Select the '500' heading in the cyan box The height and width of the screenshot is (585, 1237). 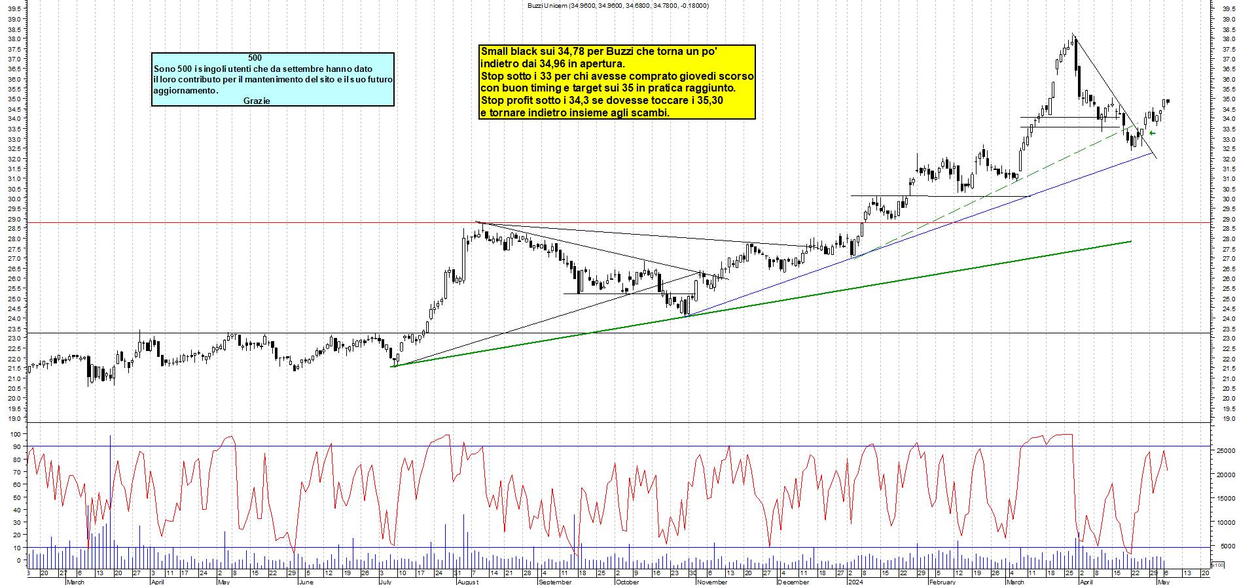coord(255,58)
